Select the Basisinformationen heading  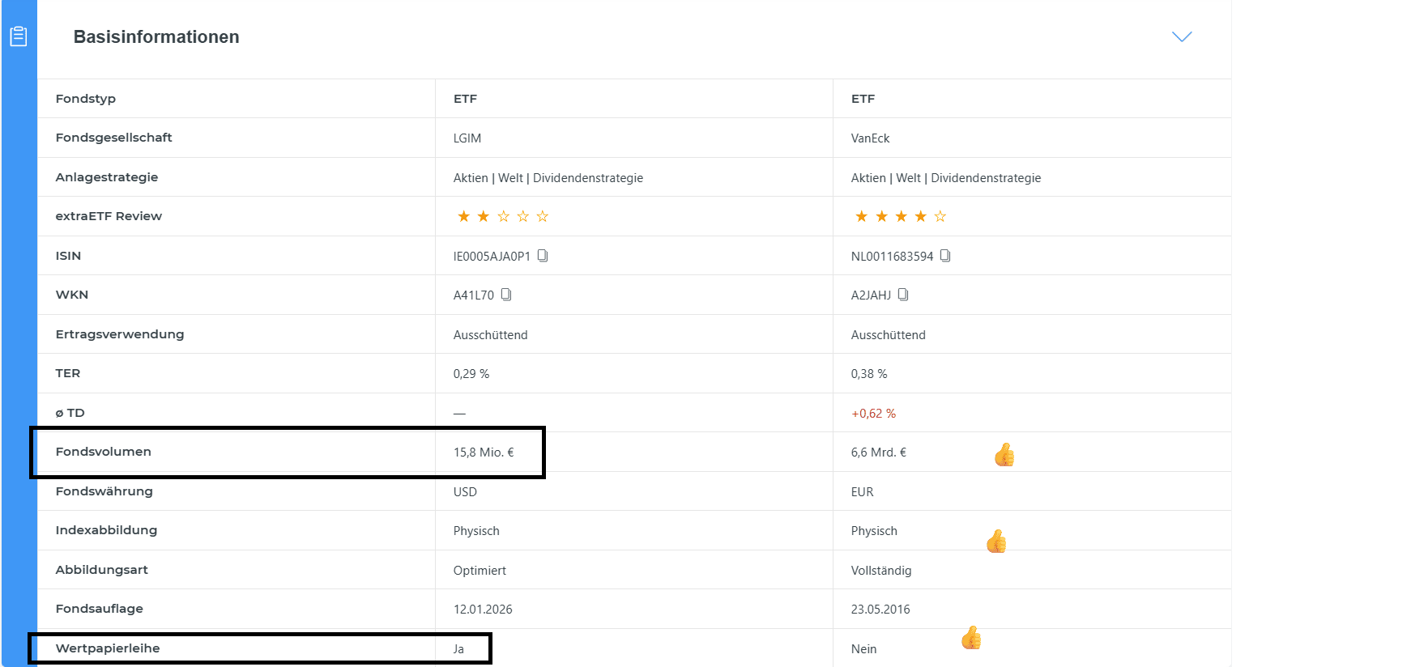pos(156,37)
